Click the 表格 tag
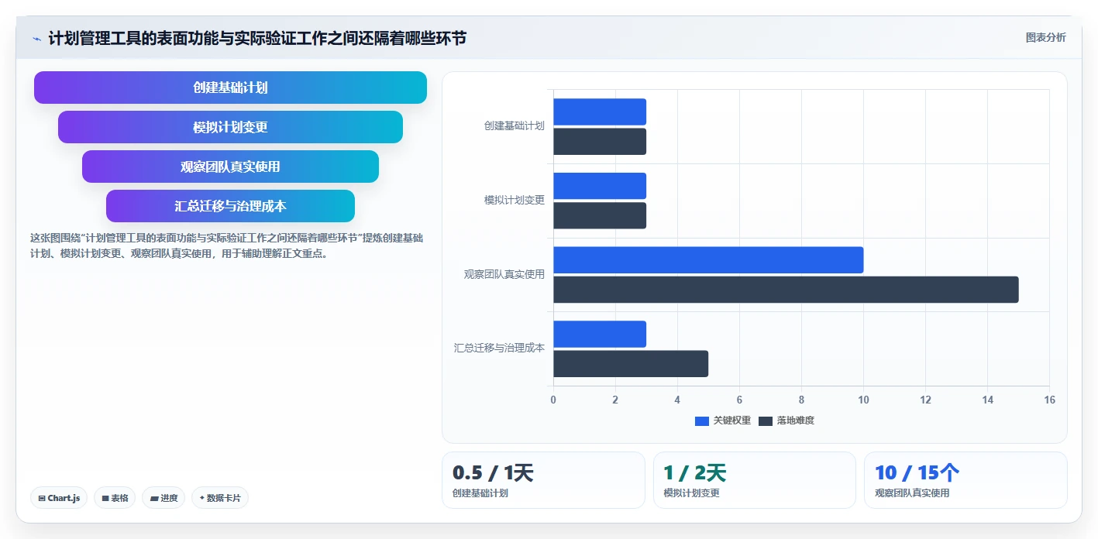The image size is (1098, 539). pyautogui.click(x=115, y=498)
